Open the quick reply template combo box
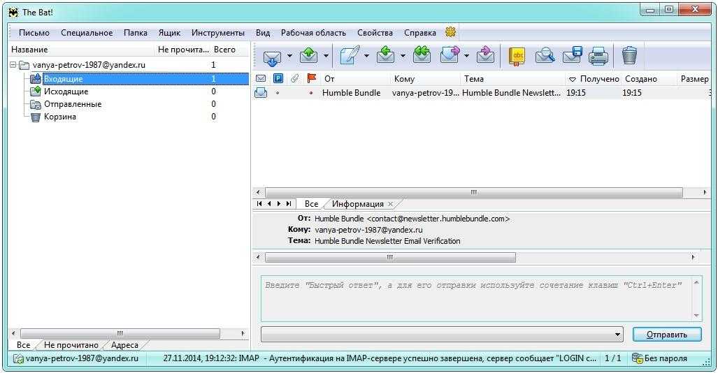718x373 pixels. (x=442, y=335)
